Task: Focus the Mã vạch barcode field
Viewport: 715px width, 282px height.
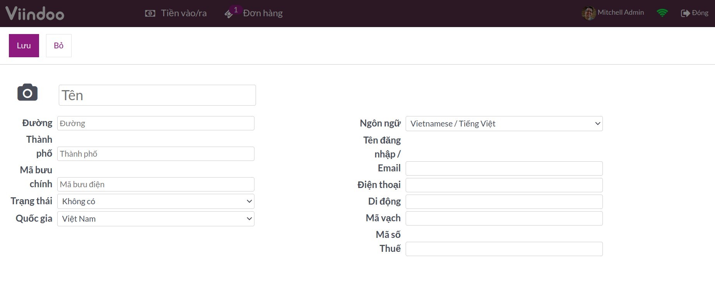Action: coord(504,219)
